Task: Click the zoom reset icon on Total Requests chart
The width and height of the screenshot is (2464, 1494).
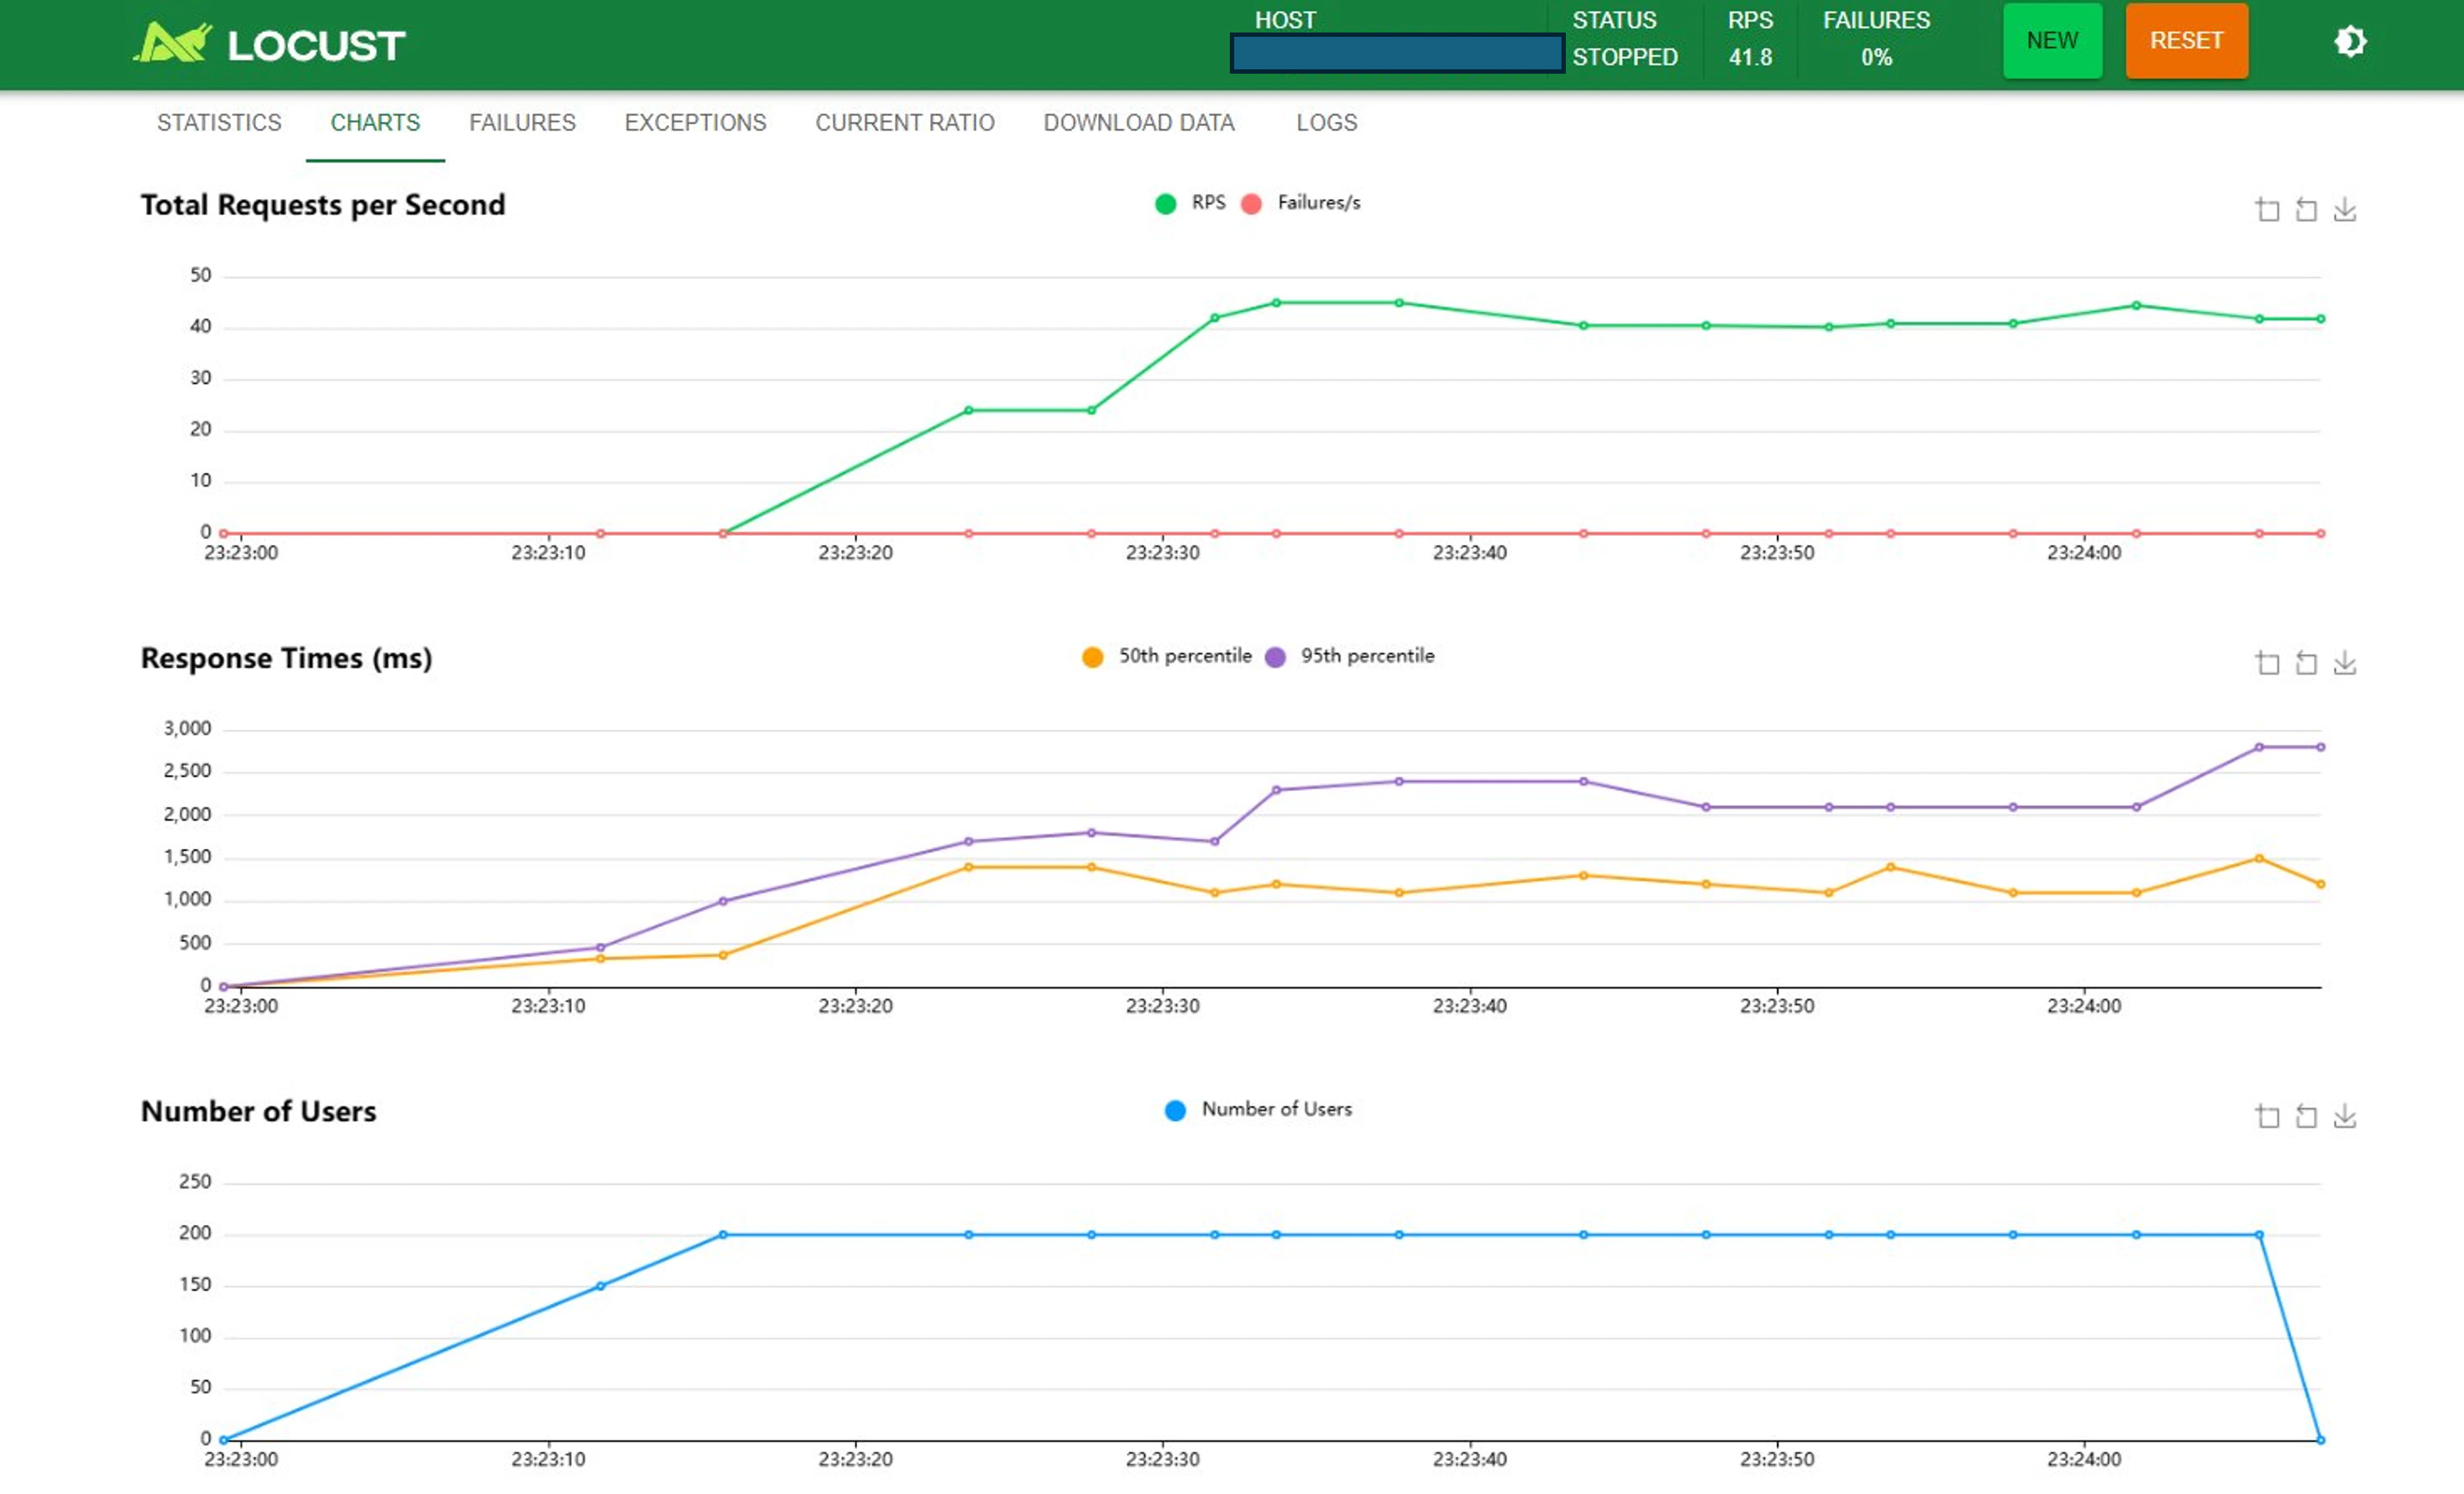Action: 2306,209
